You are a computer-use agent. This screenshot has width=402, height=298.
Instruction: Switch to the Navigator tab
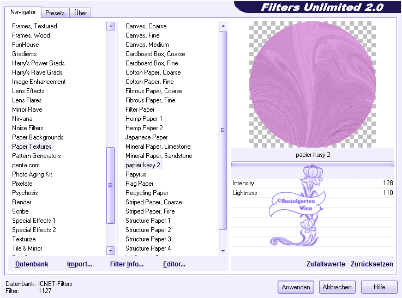click(23, 12)
